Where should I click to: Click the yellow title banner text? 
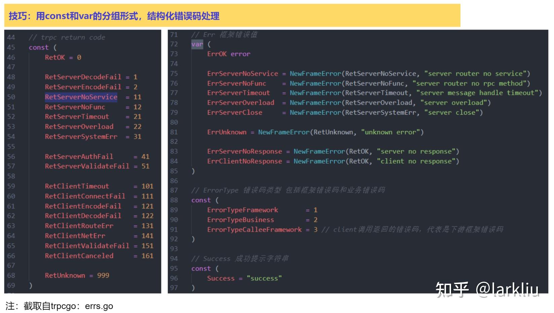pyautogui.click(x=114, y=16)
